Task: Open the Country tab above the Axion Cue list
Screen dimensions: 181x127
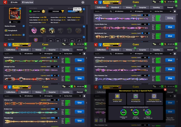Action: pos(156,7)
